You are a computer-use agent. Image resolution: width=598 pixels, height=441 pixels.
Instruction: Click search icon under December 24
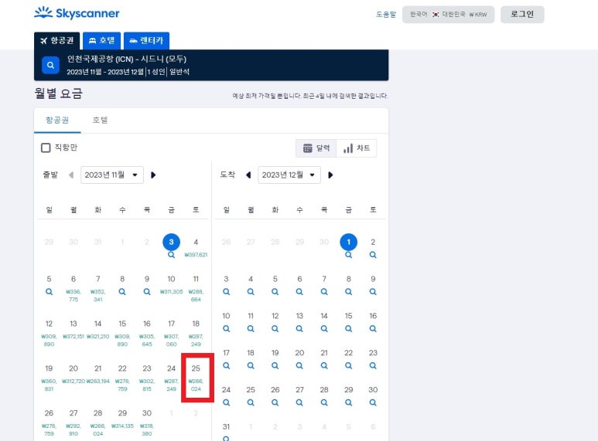(226, 402)
